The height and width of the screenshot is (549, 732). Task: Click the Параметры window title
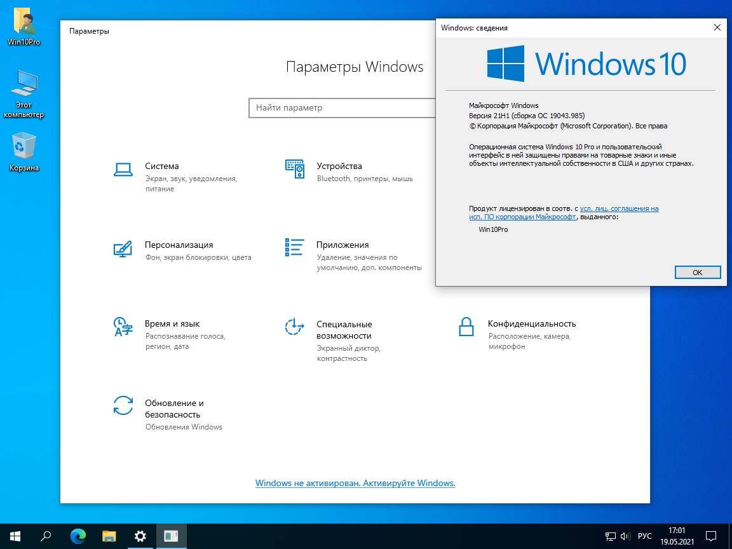[x=89, y=31]
